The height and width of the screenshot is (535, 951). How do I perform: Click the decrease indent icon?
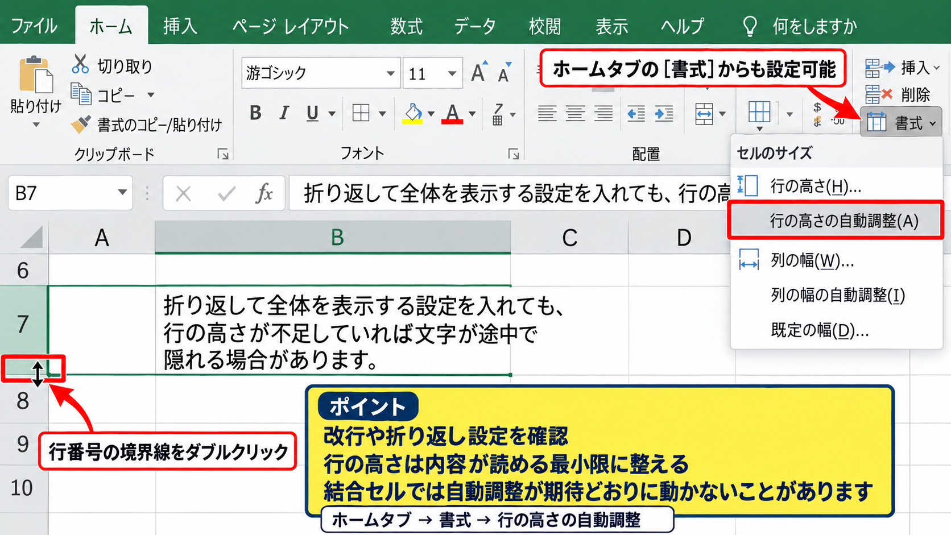coord(636,114)
